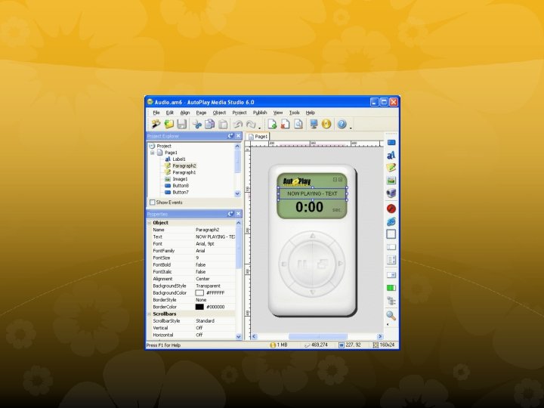Close the Properties pane
544x408 pixels.
coord(238,214)
